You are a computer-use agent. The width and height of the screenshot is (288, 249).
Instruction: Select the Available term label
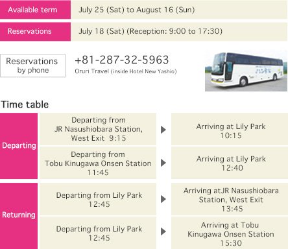click(35, 10)
